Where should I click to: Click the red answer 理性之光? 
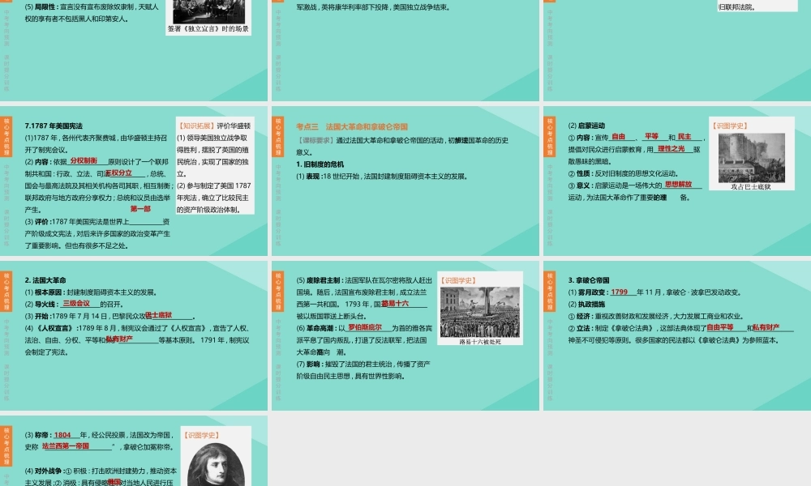click(x=672, y=149)
